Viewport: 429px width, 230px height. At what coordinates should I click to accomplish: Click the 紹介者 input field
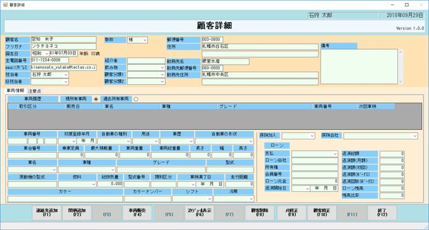pyautogui.click(x=146, y=61)
